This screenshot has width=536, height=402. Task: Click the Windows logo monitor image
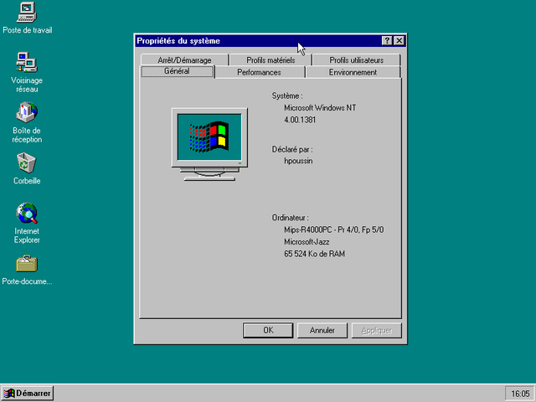coord(209,145)
